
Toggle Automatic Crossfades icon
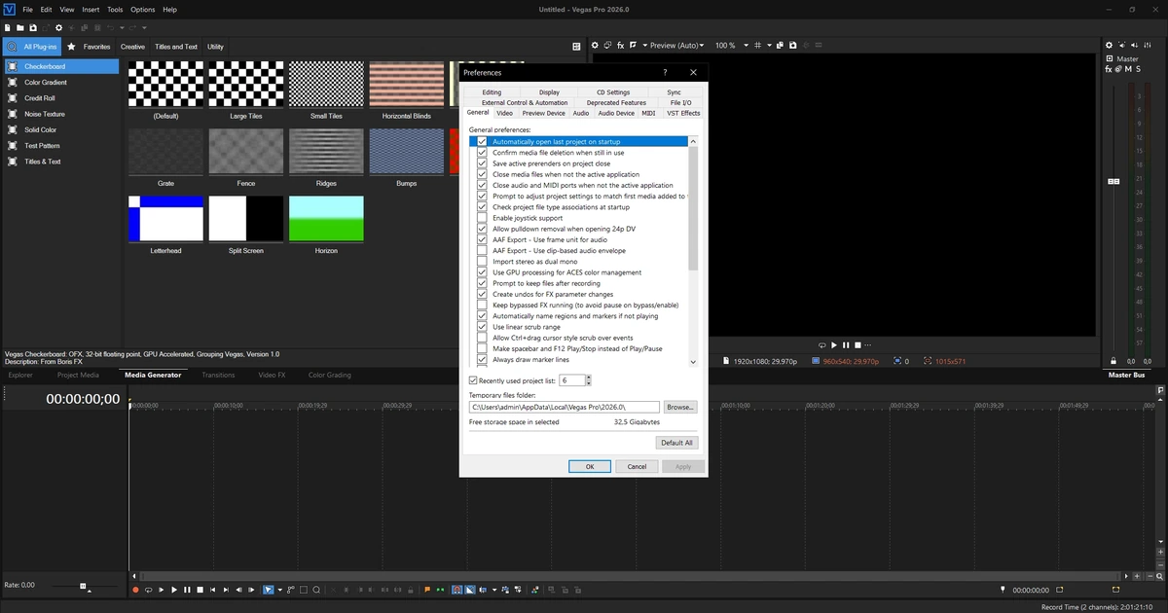tap(469, 590)
